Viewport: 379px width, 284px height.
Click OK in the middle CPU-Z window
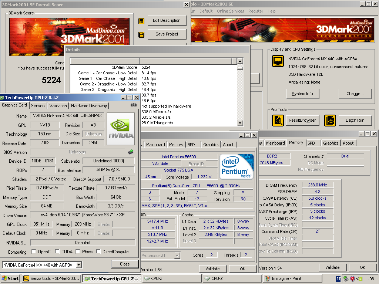click(243, 269)
